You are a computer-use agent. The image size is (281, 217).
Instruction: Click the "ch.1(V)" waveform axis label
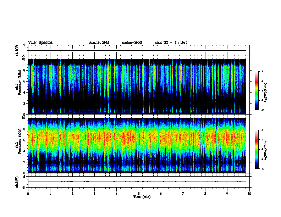[17, 50]
